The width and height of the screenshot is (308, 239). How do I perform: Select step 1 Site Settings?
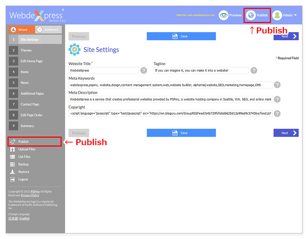[35, 39]
